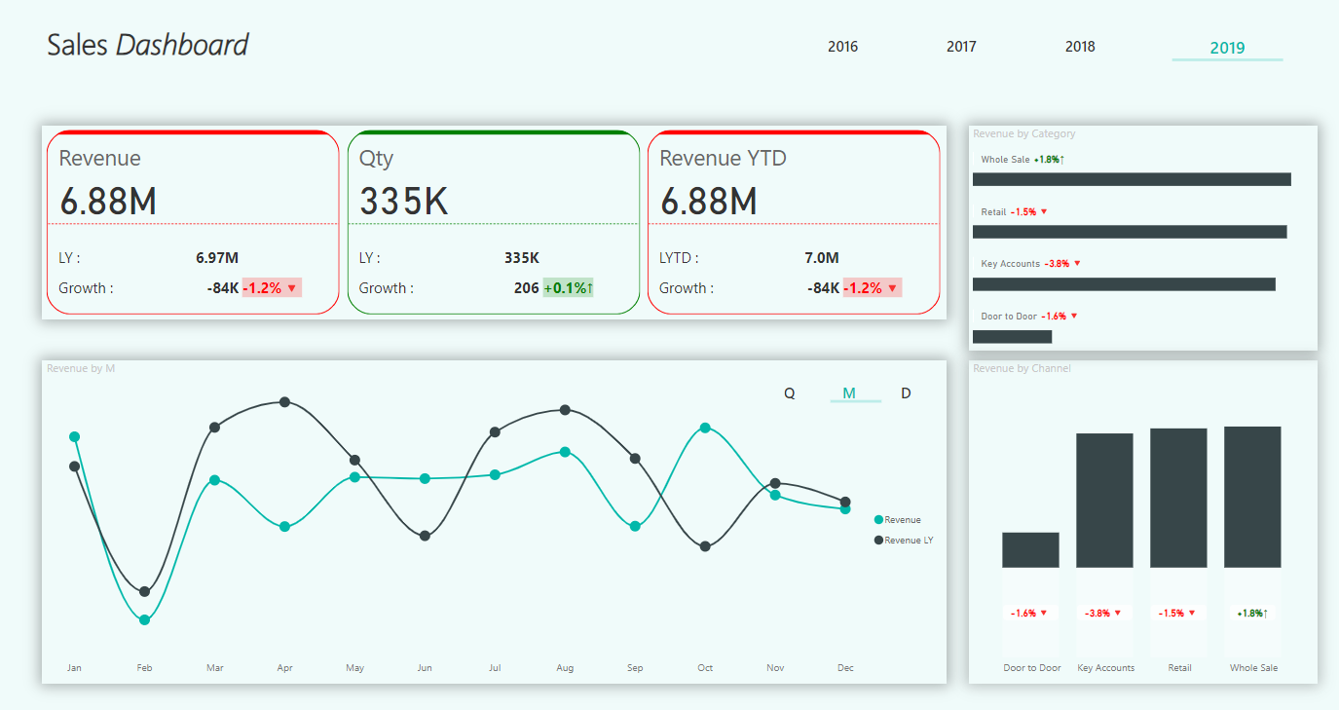Click the green +0.1% growth badge in the Qty card
The image size is (1339, 710).
(568, 288)
